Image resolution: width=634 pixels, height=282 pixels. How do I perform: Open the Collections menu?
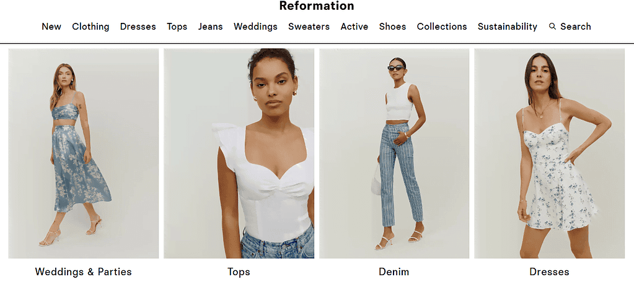[442, 27]
